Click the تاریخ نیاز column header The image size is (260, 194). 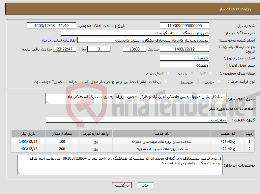coord(28,134)
